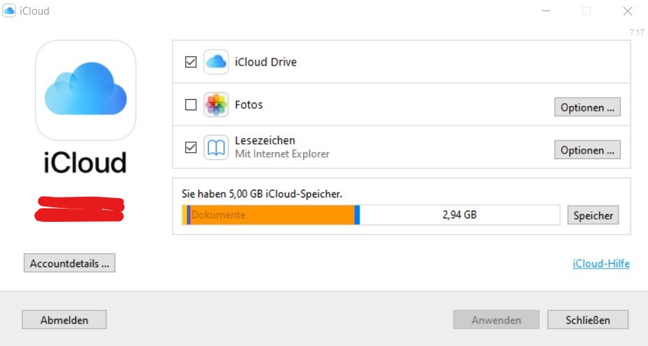The width and height of the screenshot is (648, 346).
Task: Open Optionen for Fotos
Action: click(587, 108)
